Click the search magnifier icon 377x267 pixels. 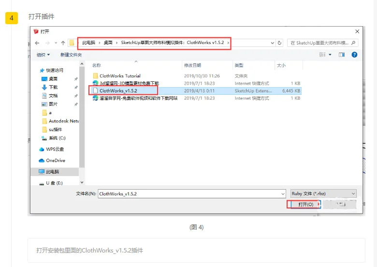(x=353, y=43)
